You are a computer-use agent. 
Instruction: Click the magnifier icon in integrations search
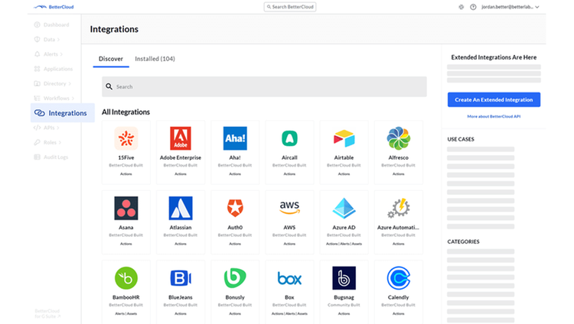coord(109,86)
